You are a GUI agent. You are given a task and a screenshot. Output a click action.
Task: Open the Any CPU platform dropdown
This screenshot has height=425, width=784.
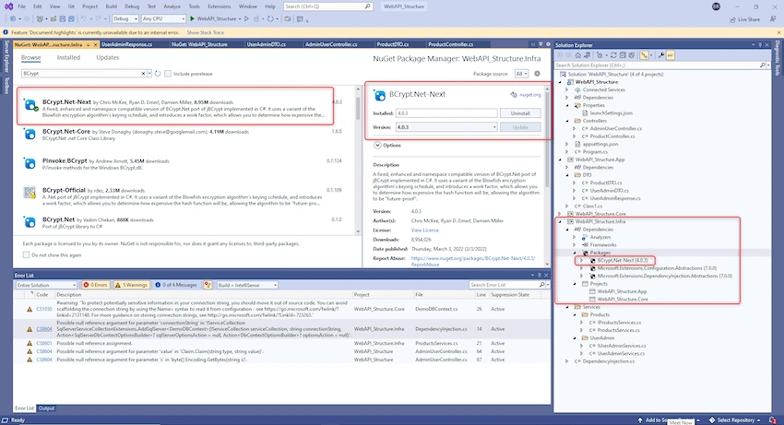[x=163, y=19]
